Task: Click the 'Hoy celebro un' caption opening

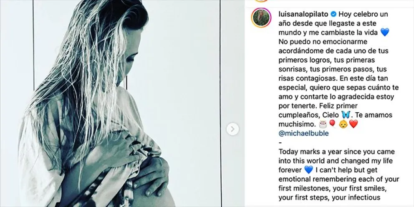Action: point(364,14)
